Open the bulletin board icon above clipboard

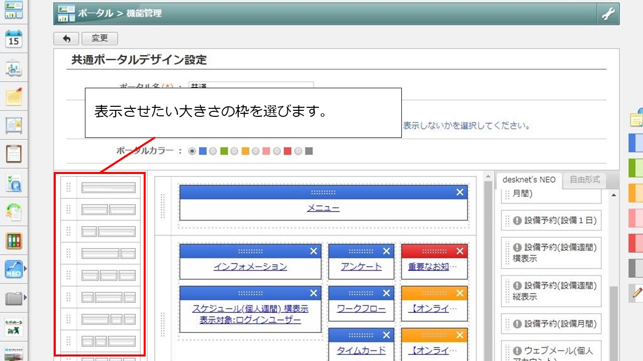pos(14,125)
